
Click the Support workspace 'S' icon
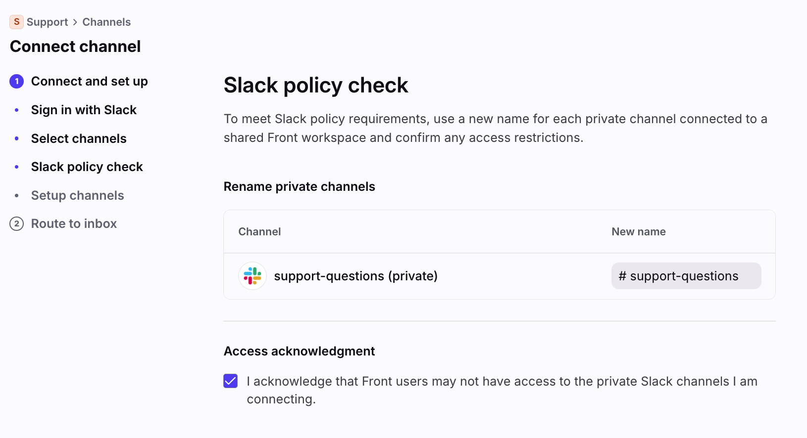16,22
